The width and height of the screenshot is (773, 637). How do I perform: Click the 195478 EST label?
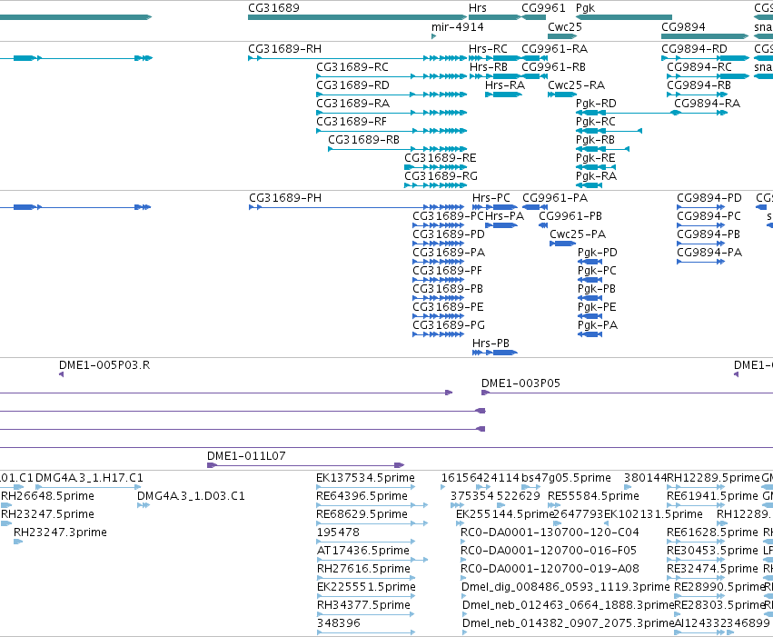coord(338,532)
